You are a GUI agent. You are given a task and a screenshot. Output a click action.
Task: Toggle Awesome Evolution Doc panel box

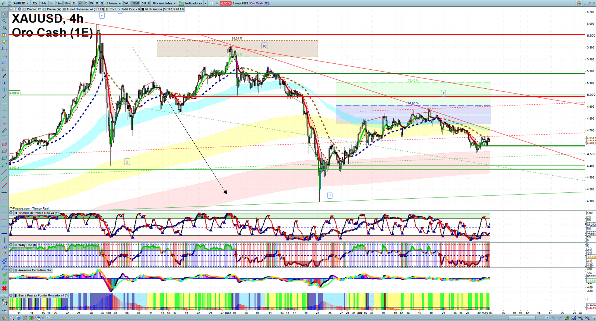click(x=16, y=270)
